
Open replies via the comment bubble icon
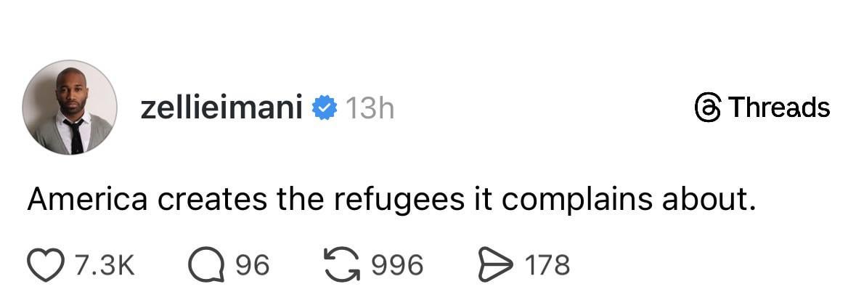pyautogui.click(x=204, y=264)
